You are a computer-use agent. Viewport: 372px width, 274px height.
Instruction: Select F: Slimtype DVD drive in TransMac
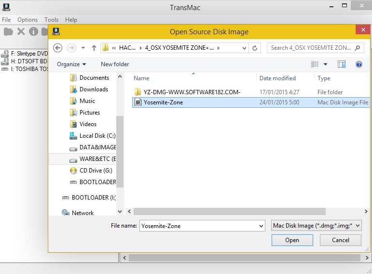[x=25, y=54]
